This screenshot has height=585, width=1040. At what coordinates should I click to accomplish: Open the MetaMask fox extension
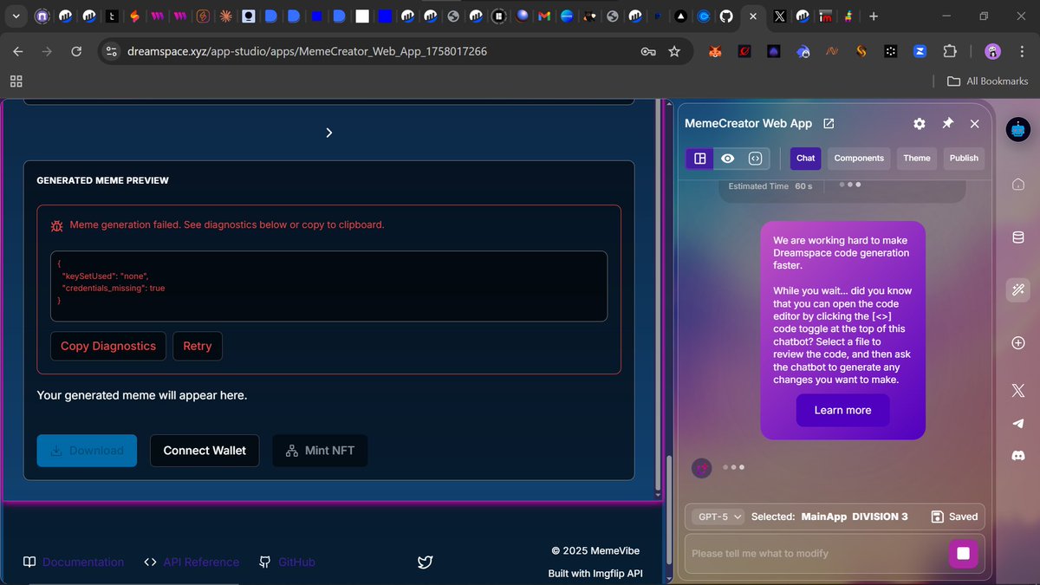[x=715, y=51]
